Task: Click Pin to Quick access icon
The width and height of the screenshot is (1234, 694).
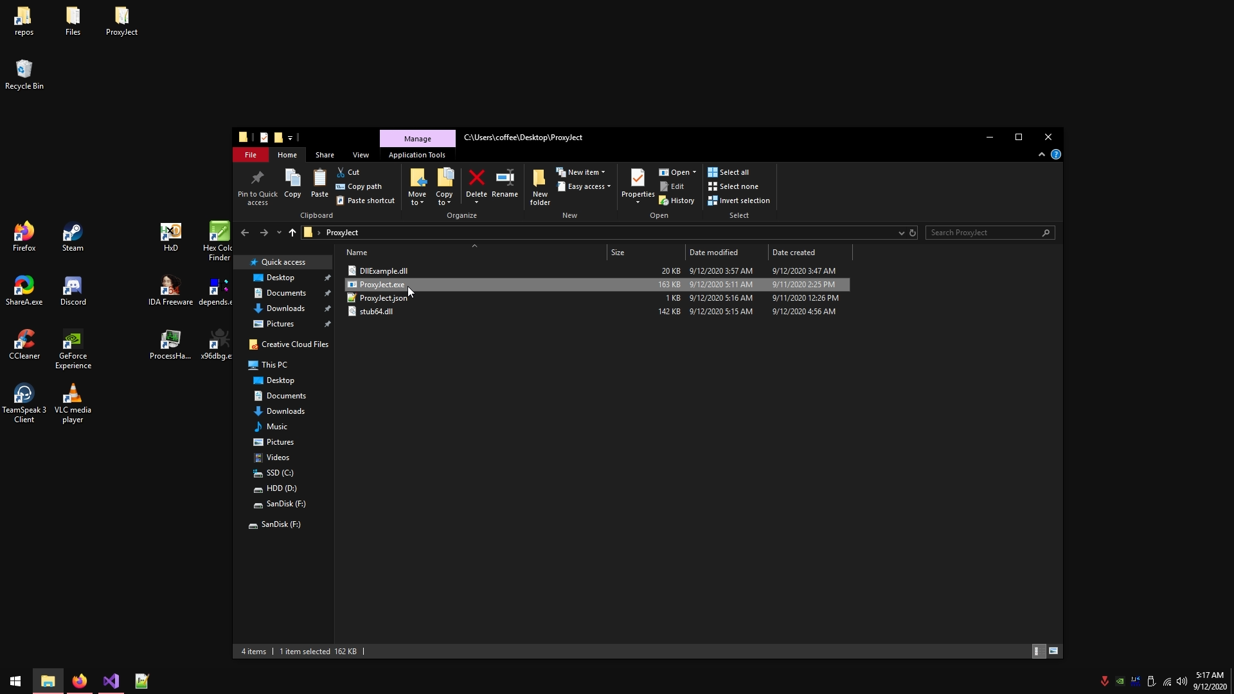Action: point(257,178)
